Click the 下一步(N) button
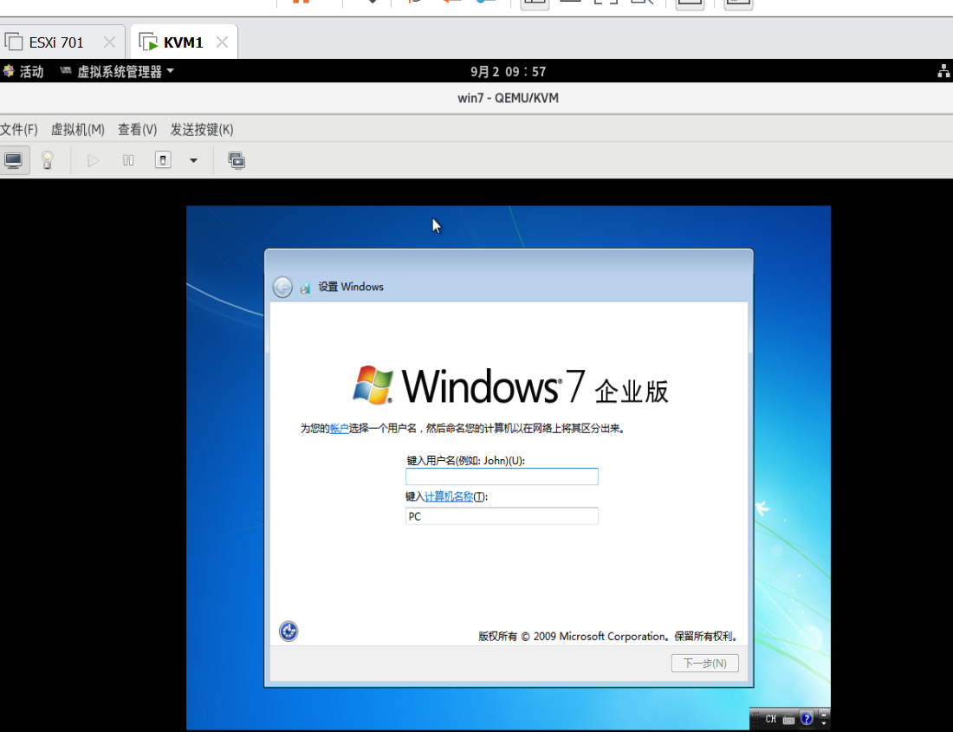953x732 pixels. (705, 663)
